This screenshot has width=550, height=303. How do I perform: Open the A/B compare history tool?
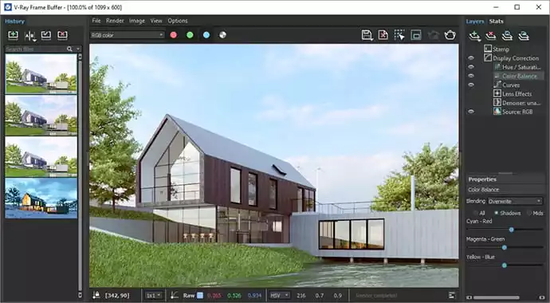coord(29,35)
